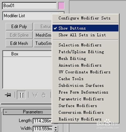The width and height of the screenshot is (126, 132).
Task: Click the pink object color swatch
Action: point(61,6)
